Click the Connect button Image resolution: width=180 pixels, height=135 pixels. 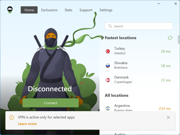50,103
